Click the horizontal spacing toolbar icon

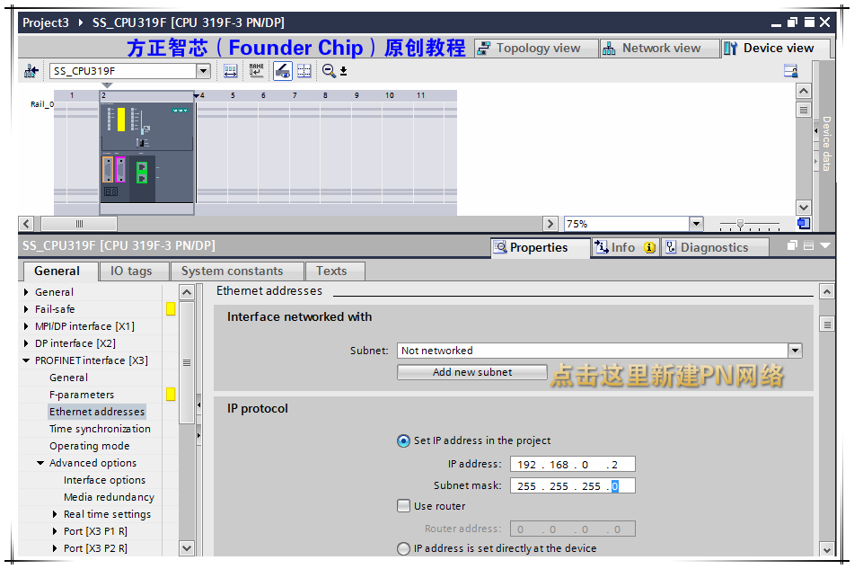(x=231, y=71)
